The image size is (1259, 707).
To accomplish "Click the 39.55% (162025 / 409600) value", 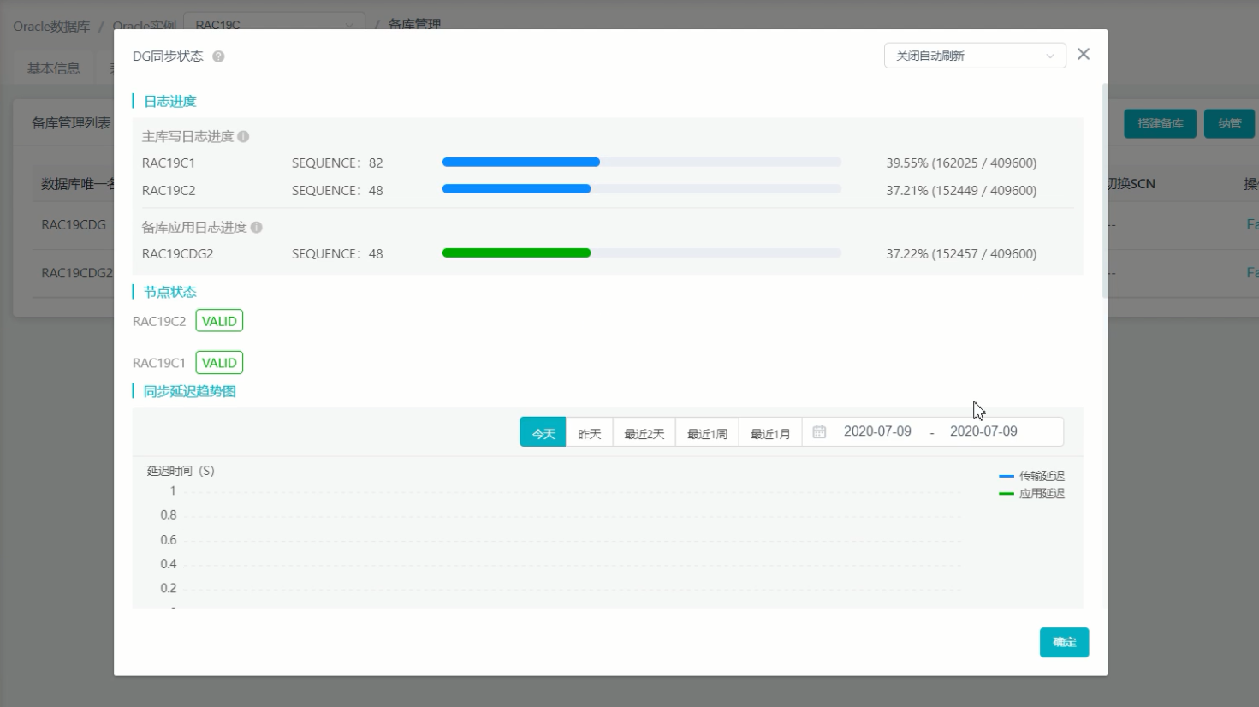I will point(961,163).
